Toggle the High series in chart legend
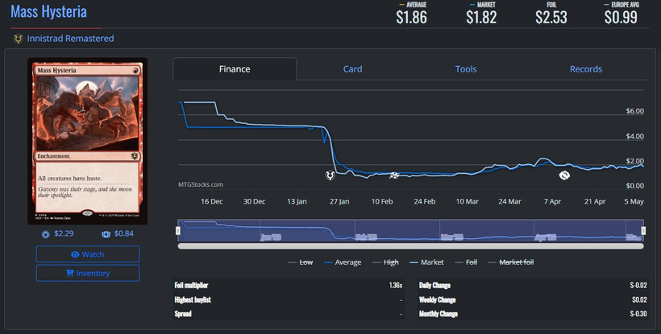The height and width of the screenshot is (334, 661). (385, 262)
